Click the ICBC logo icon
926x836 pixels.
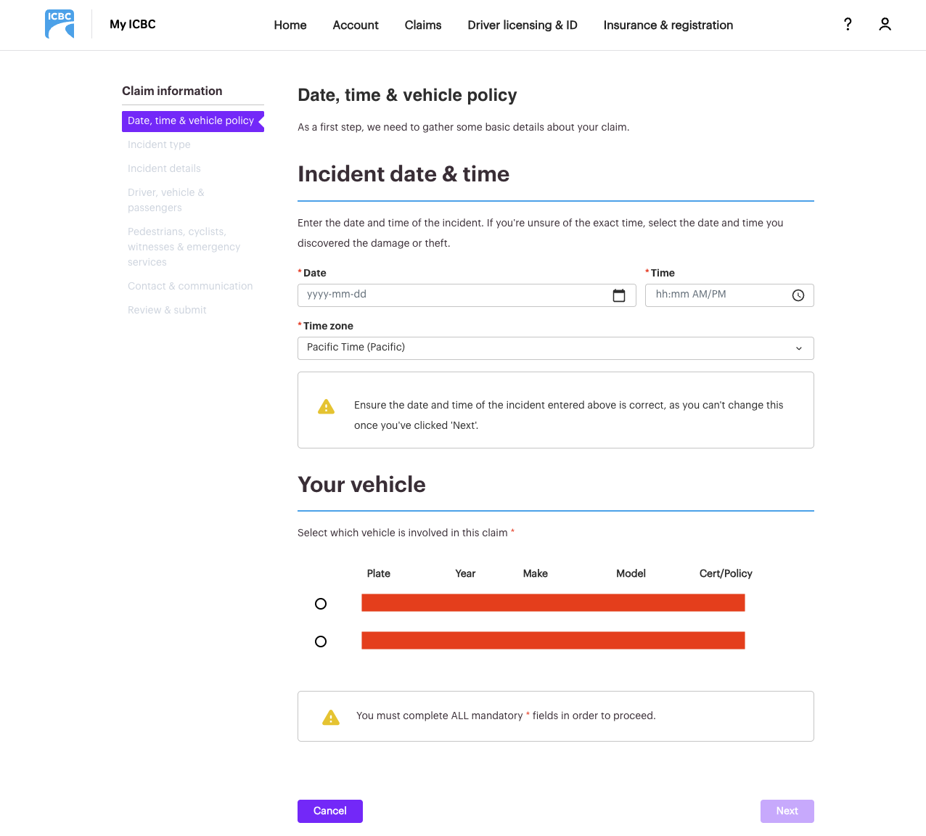click(60, 24)
